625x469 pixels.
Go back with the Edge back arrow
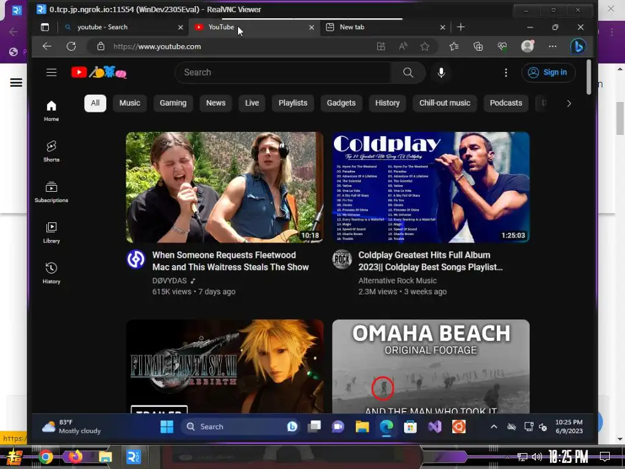[x=47, y=46]
